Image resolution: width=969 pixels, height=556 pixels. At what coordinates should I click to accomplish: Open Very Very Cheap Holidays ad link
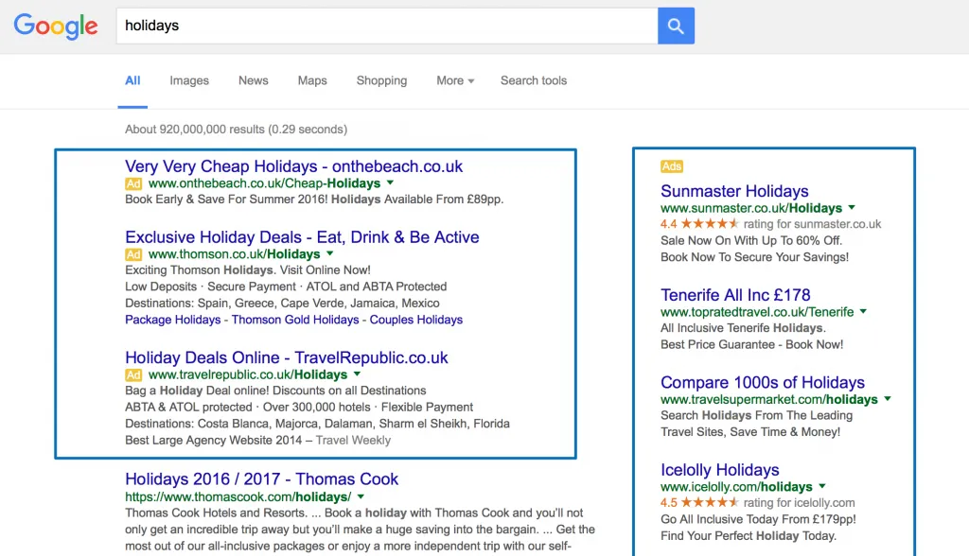click(x=293, y=166)
